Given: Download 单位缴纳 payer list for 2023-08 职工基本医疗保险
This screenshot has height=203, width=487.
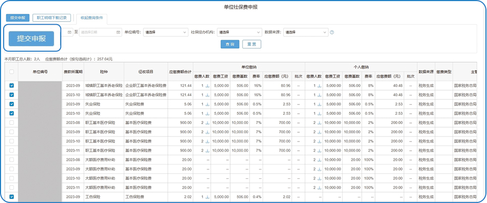Looking at the screenshot, I should pyautogui.click(x=208, y=123).
